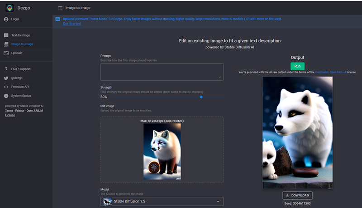Open System Status page

[x=21, y=96]
